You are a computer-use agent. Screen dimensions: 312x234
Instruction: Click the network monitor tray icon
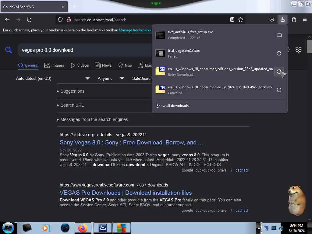click(x=274, y=228)
